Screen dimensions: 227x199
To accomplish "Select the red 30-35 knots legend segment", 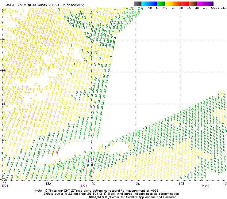I will [185, 4].
